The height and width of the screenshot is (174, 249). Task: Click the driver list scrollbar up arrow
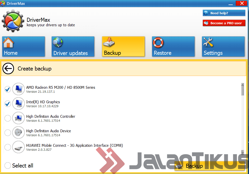[x=243, y=85]
